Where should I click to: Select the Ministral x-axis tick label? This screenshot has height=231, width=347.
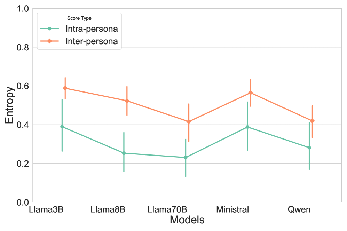click(x=232, y=210)
